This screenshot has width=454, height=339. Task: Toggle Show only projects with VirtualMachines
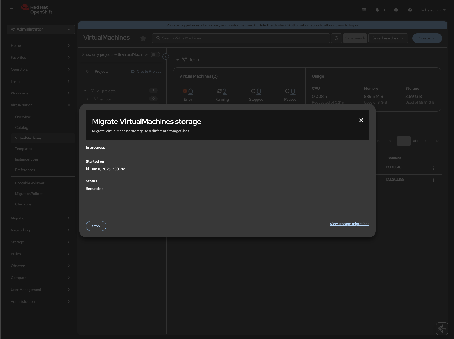click(155, 54)
